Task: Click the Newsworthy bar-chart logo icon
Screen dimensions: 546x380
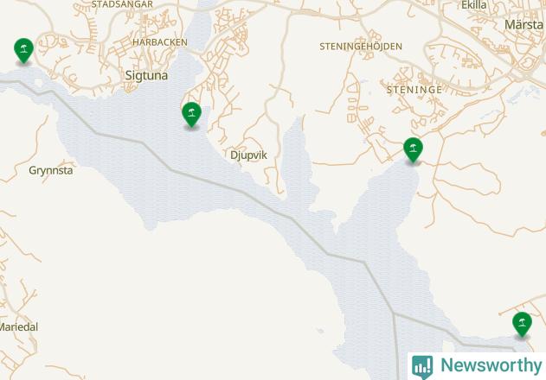Action: tap(422, 367)
